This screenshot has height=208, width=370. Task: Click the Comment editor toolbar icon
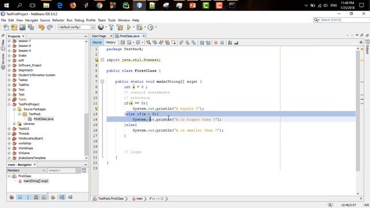click(230, 42)
